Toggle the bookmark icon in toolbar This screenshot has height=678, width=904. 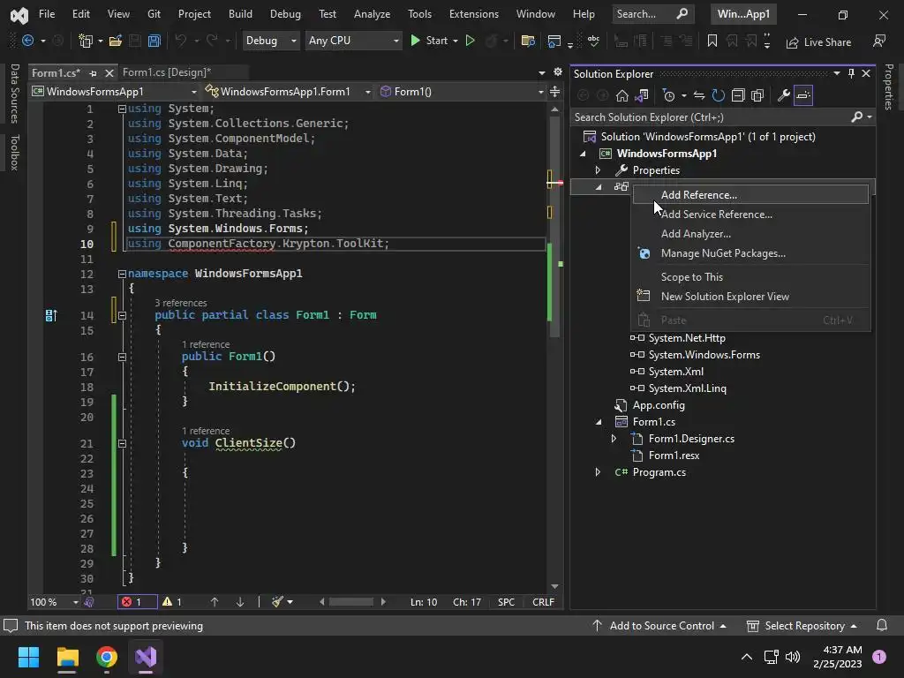(712, 41)
